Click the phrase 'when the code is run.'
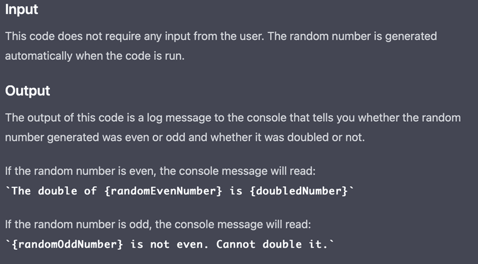478x264 pixels. pyautogui.click(x=130, y=56)
